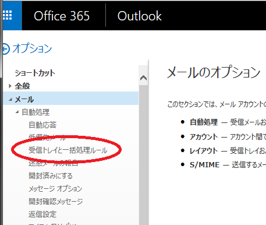Select the 全般 tree item
The width and height of the screenshot is (266, 225).
(x=23, y=86)
